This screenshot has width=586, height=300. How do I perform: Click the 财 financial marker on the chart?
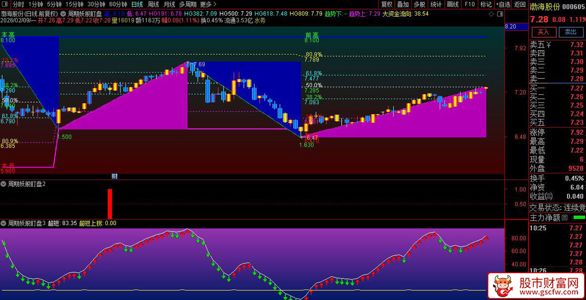pos(114,176)
